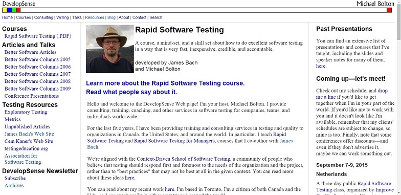Click the yellow square in header bar

click(x=4, y=10)
